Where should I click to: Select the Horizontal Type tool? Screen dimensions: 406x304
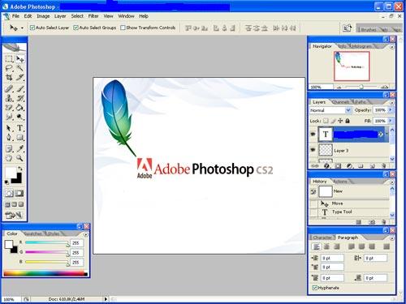[19, 128]
